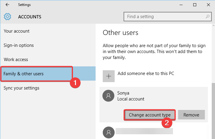Open Sync your settings section

pyautogui.click(x=21, y=88)
